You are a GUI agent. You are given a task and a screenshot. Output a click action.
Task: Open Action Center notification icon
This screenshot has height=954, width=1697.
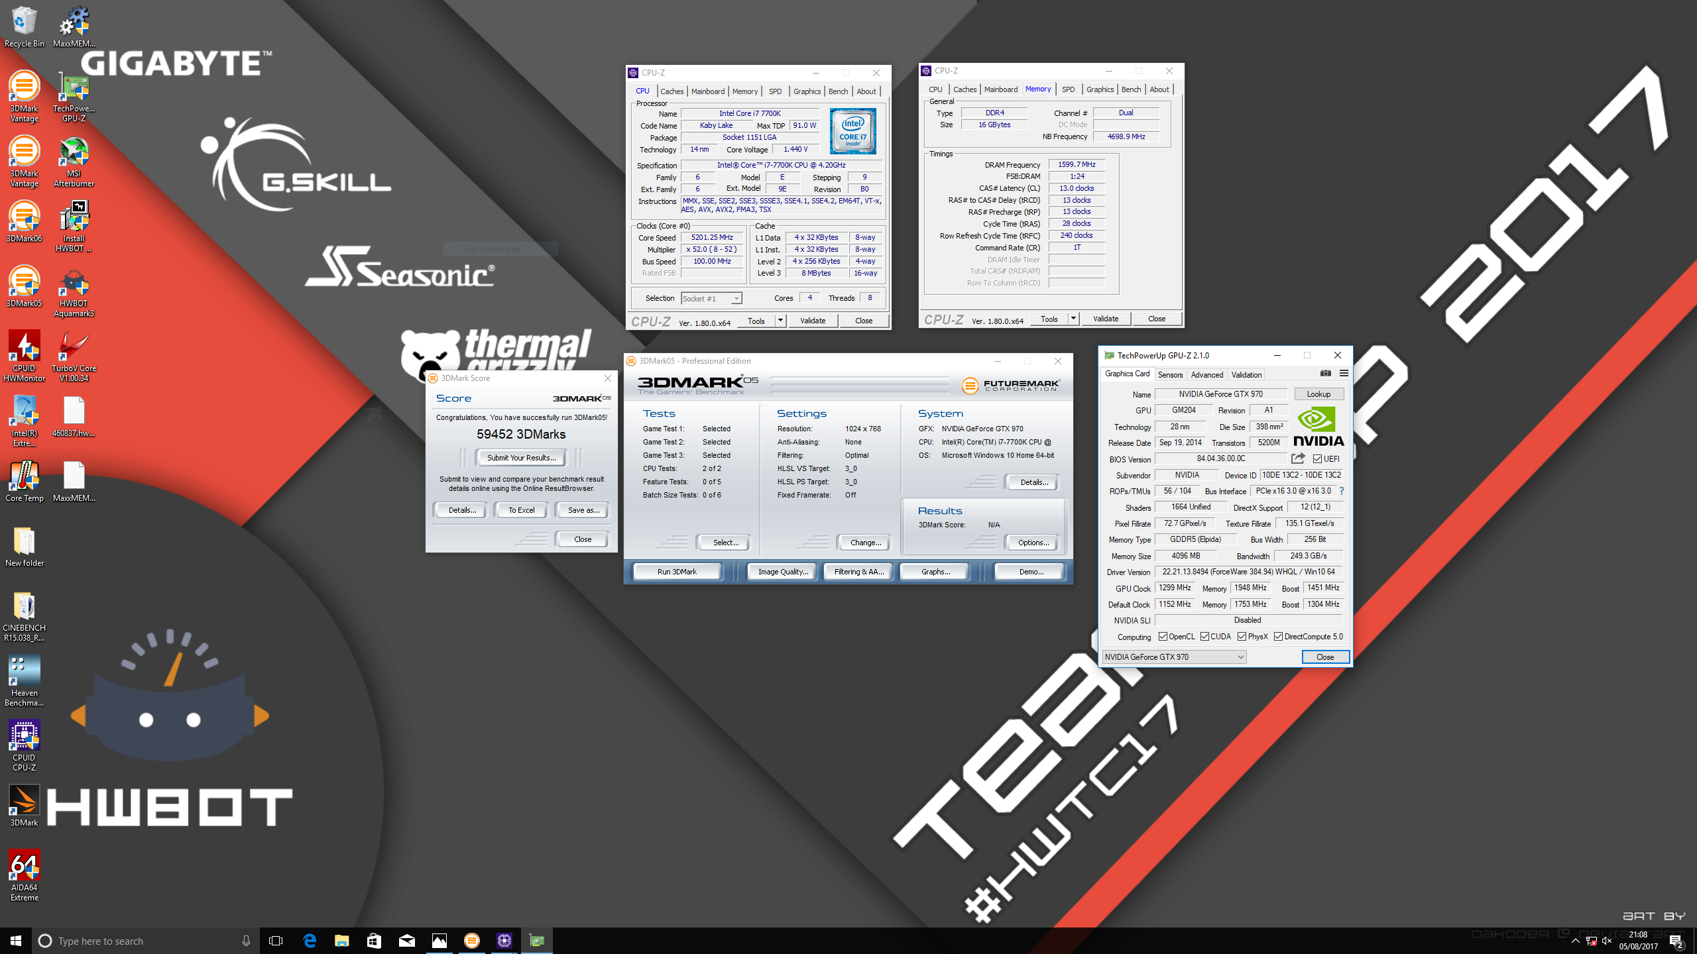pos(1676,941)
